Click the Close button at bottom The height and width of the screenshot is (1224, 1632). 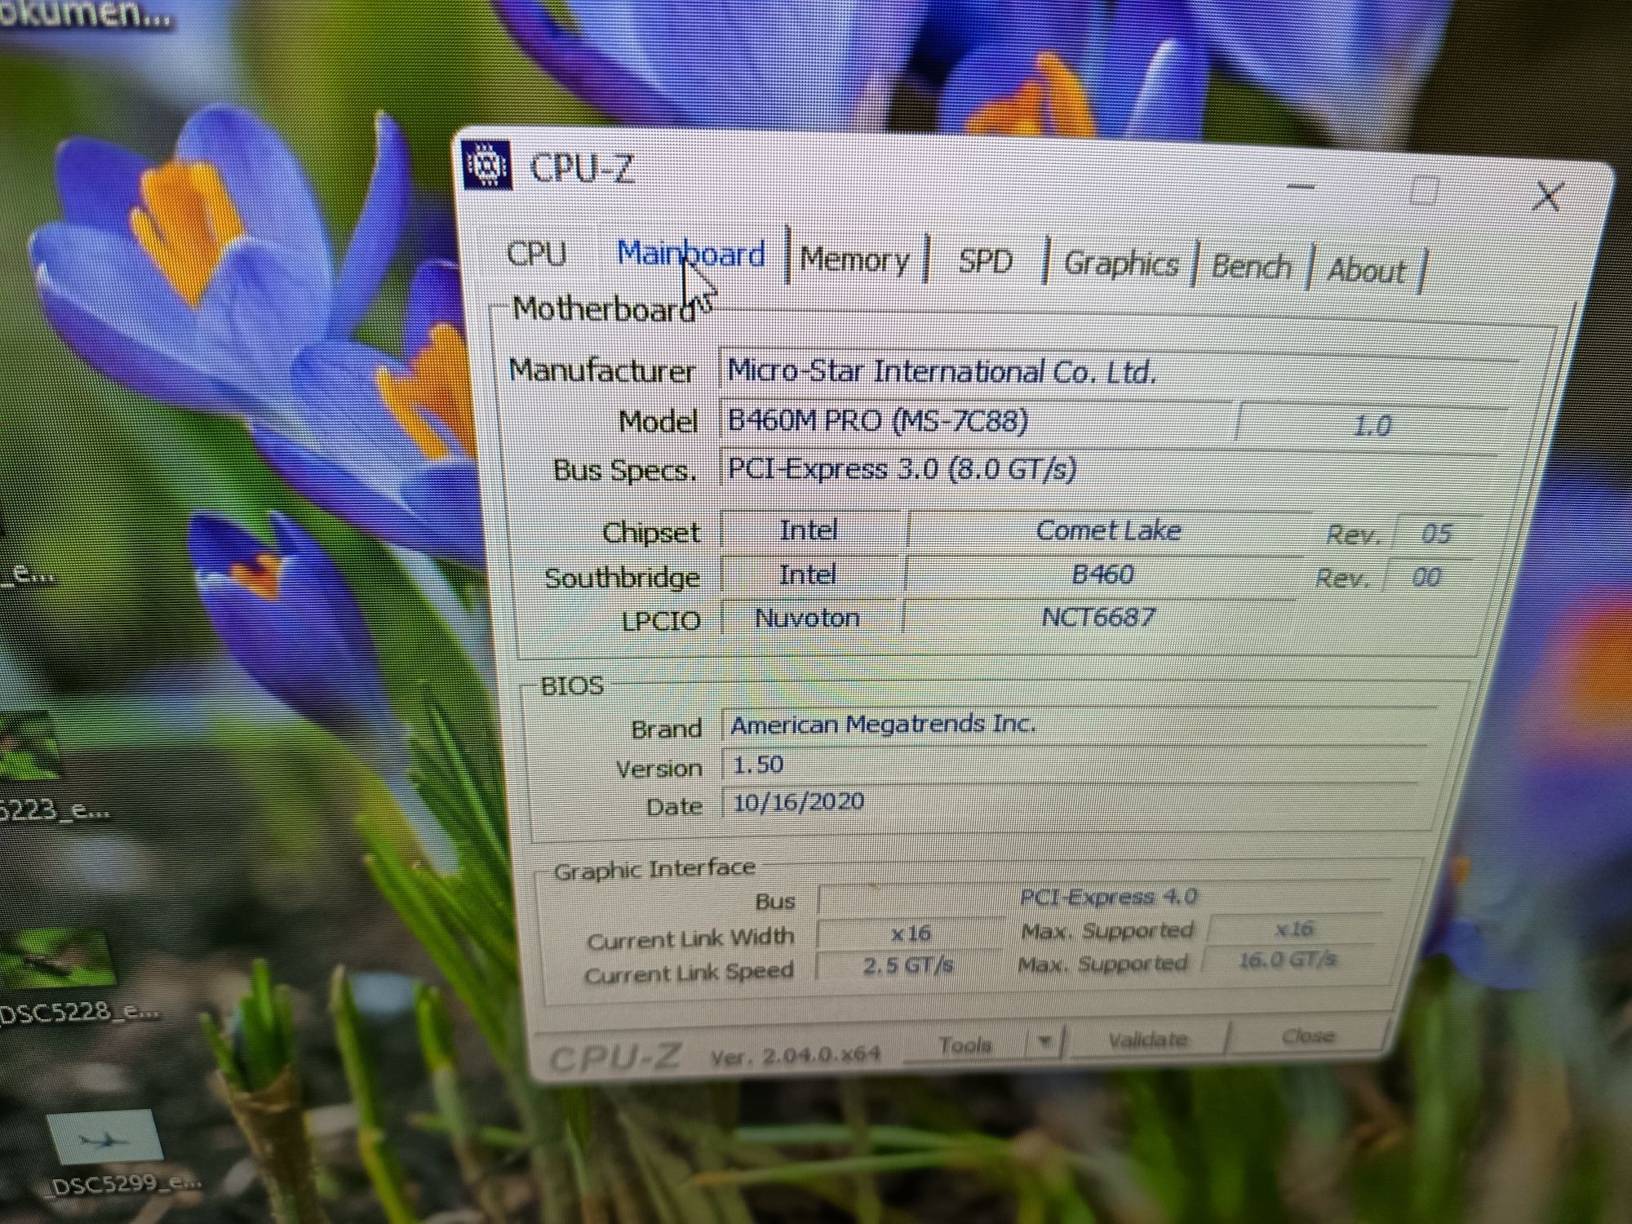click(1307, 1036)
